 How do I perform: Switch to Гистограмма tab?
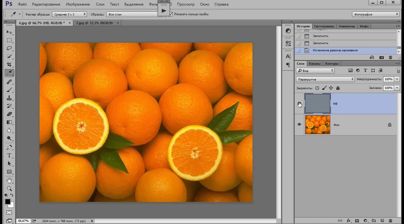[324, 26]
